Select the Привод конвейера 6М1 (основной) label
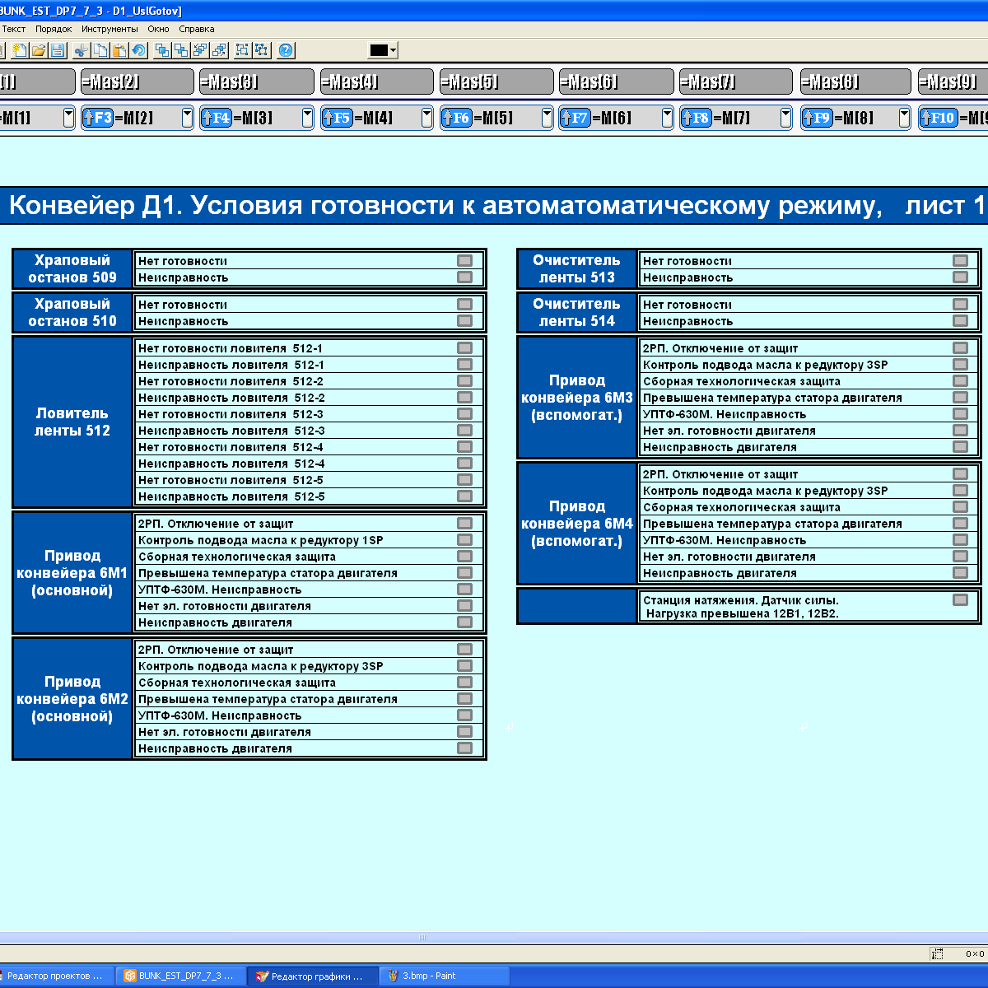This screenshot has height=988, width=988. point(72,573)
